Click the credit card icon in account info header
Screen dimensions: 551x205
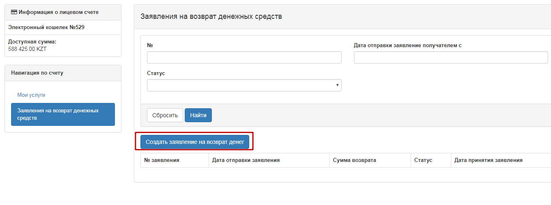[x=14, y=12]
